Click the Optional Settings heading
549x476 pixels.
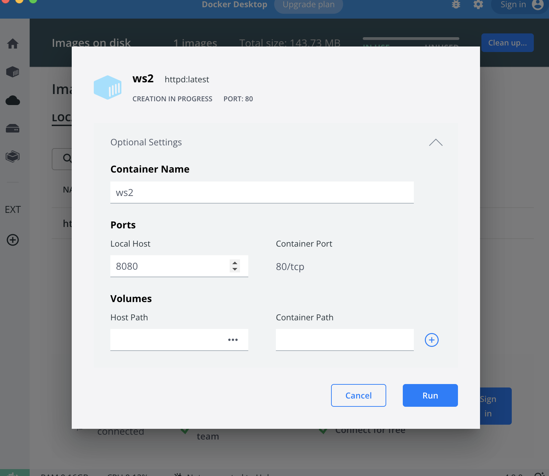pos(146,142)
